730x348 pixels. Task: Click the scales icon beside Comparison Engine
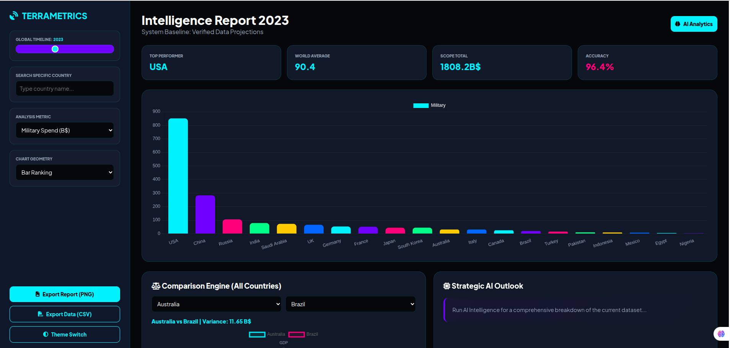pyautogui.click(x=156, y=286)
